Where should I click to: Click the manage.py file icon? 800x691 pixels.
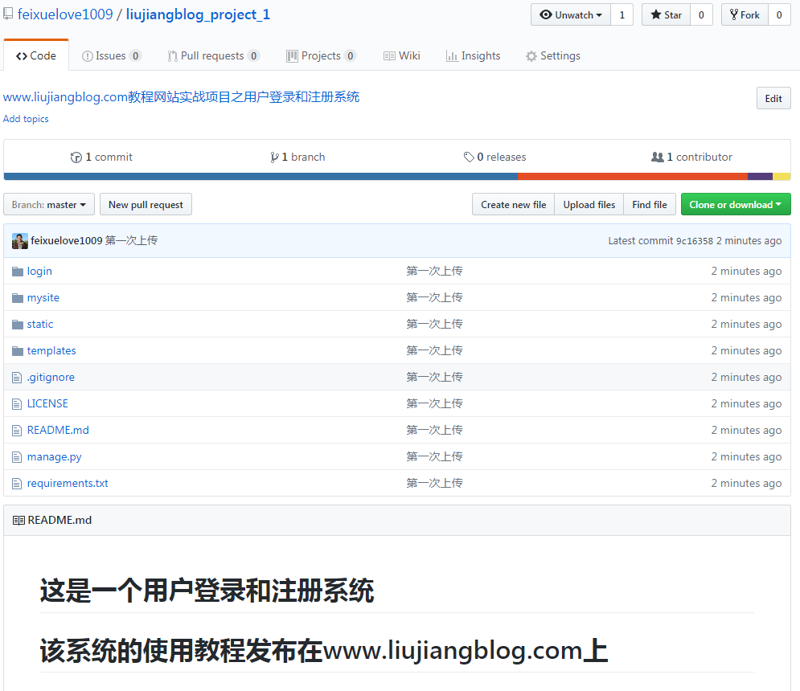coord(17,457)
